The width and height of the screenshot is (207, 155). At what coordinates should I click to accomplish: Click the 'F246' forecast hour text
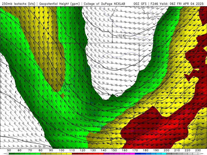pyautogui.click(x=154, y=4)
